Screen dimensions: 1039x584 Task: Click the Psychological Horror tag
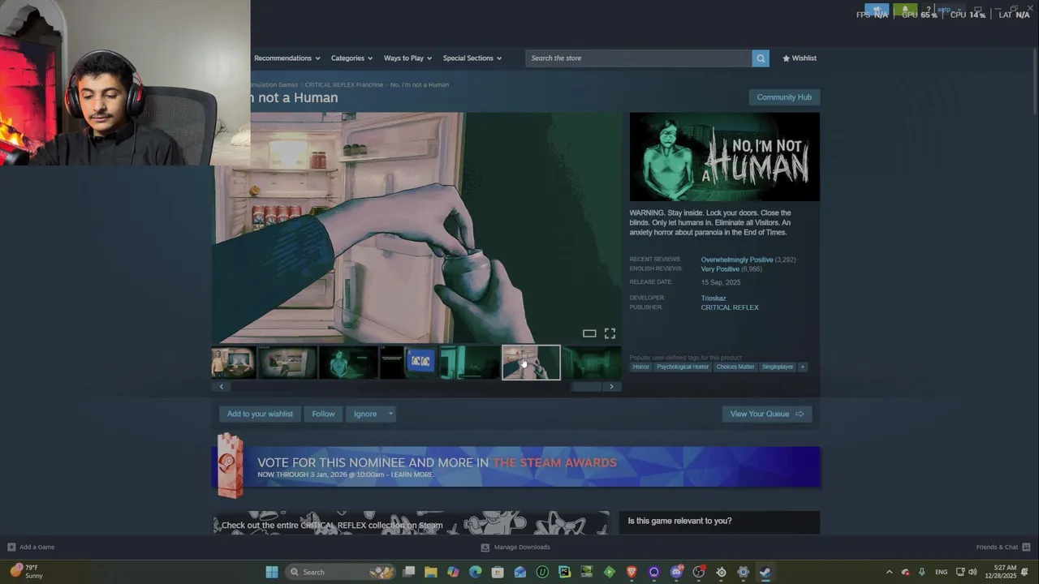point(683,367)
